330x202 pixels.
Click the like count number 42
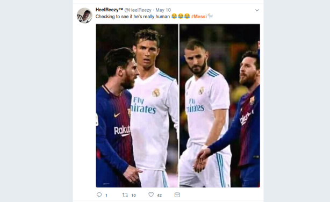point(159,196)
